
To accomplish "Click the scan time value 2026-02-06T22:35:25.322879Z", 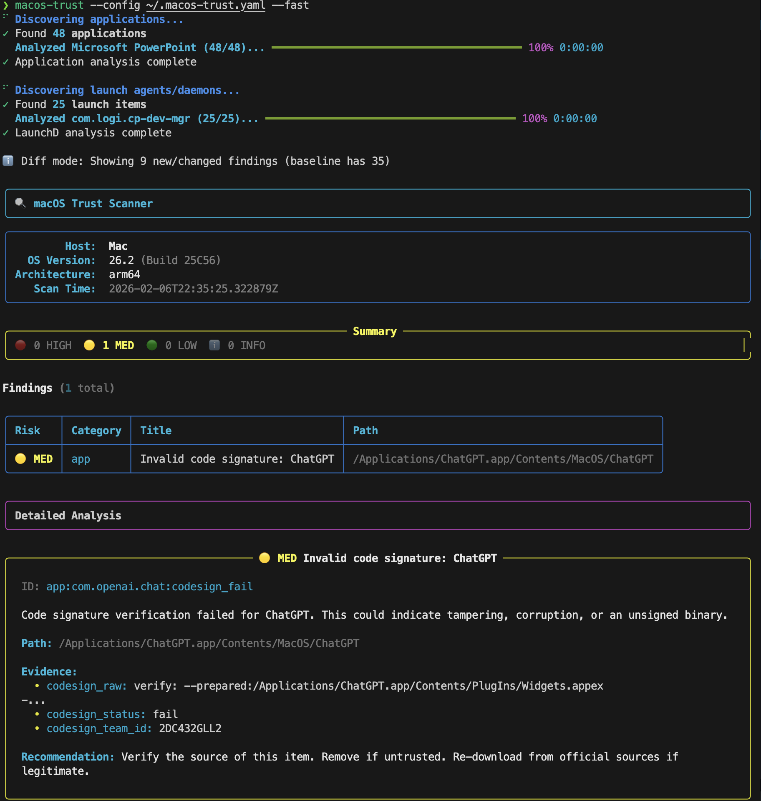I will tap(194, 289).
